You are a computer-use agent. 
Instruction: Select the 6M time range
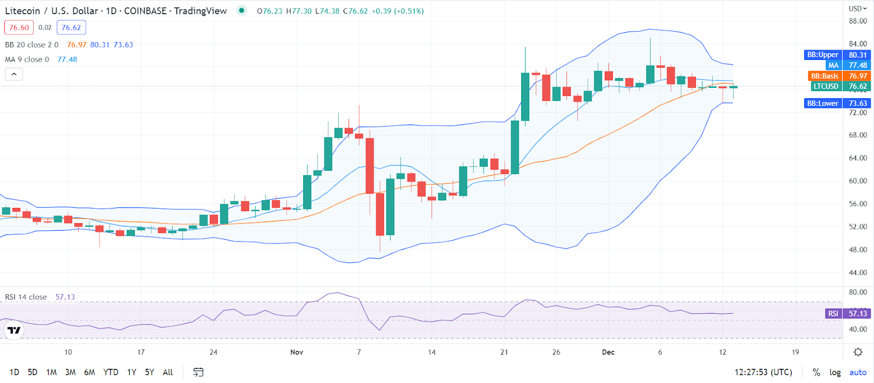[x=90, y=372]
